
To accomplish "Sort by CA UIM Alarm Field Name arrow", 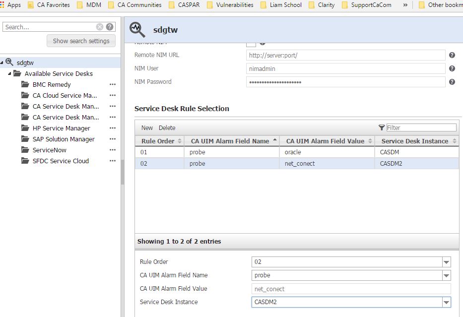I will (x=275, y=139).
